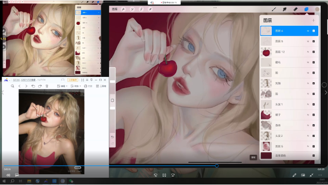Select the 裙子 layer thumbnail
The height and width of the screenshot is (185, 328).
266,115
